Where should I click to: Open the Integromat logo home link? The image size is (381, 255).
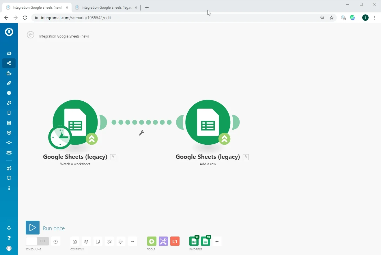pos(9,31)
